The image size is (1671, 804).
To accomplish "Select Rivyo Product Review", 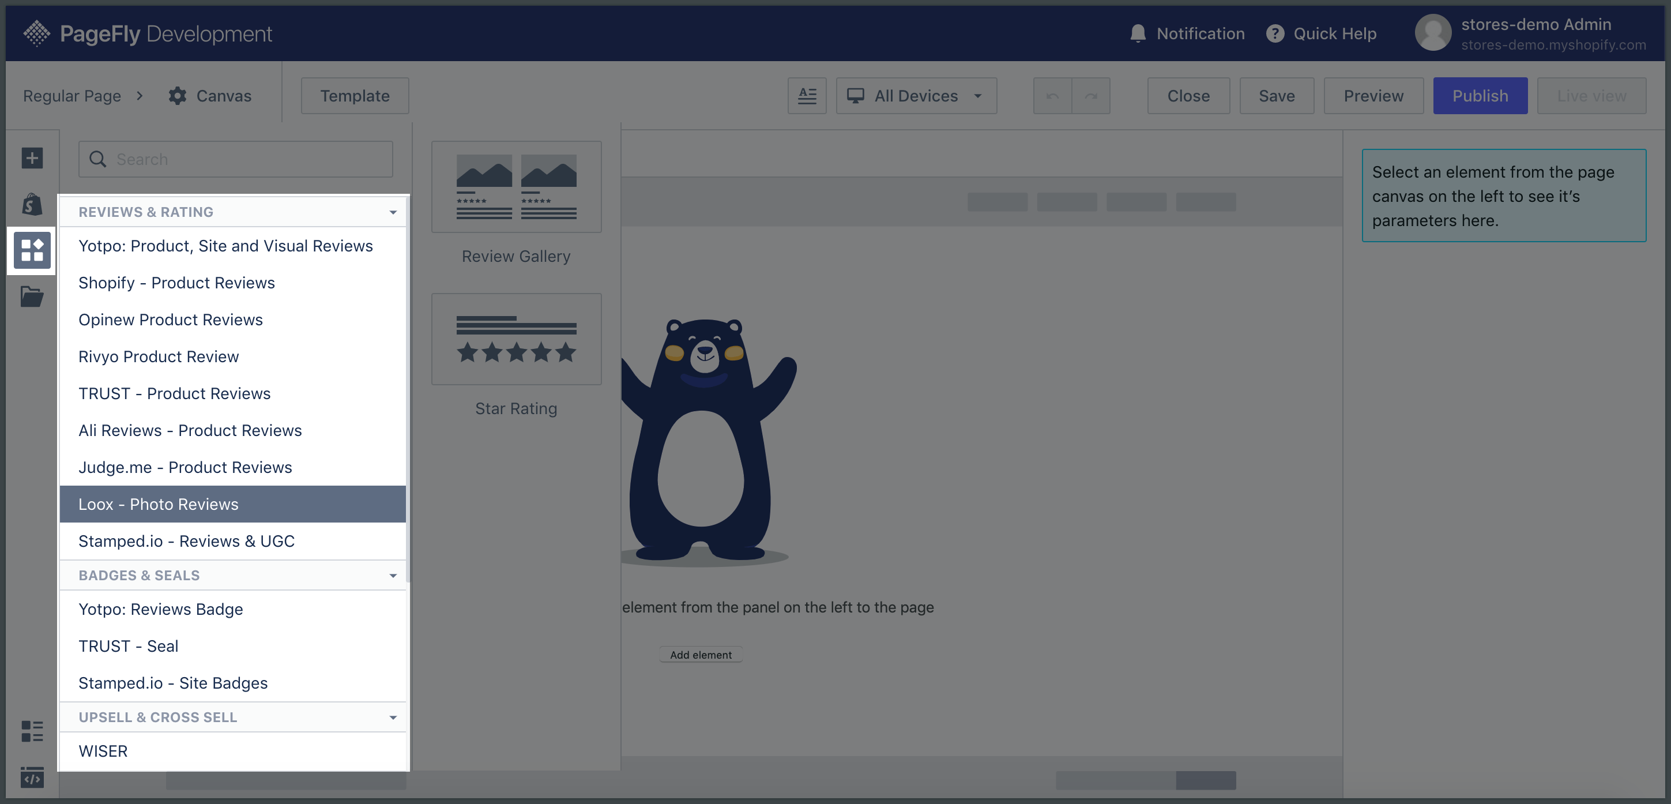I will click(233, 357).
